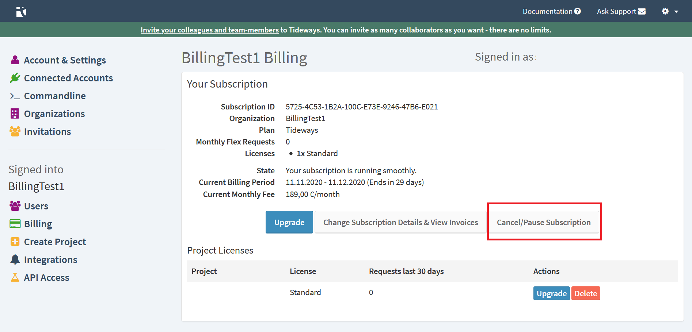692x332 pixels.
Task: Select Create Project in the sidebar
Action: (x=55, y=242)
